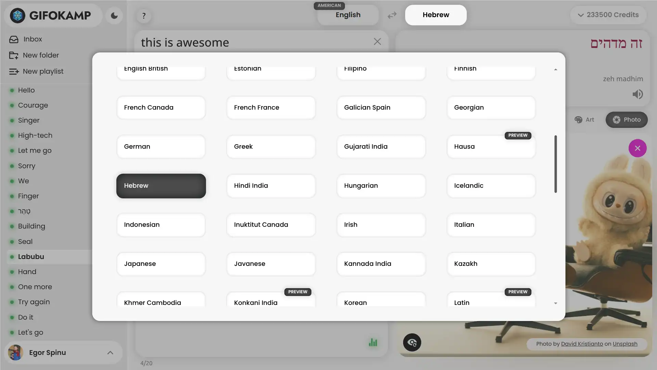Clear the search text with the X
The height and width of the screenshot is (370, 657).
point(377,41)
